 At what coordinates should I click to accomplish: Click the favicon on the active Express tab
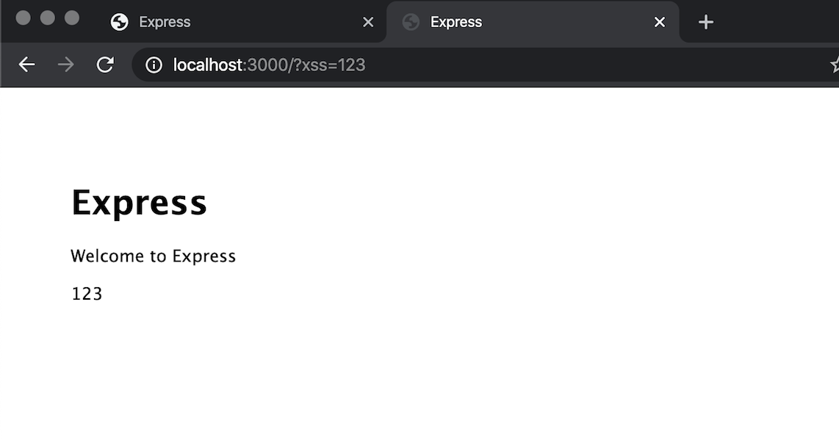coord(411,22)
